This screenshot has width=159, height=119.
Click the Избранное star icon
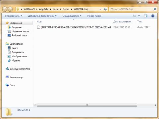tap(7, 23)
